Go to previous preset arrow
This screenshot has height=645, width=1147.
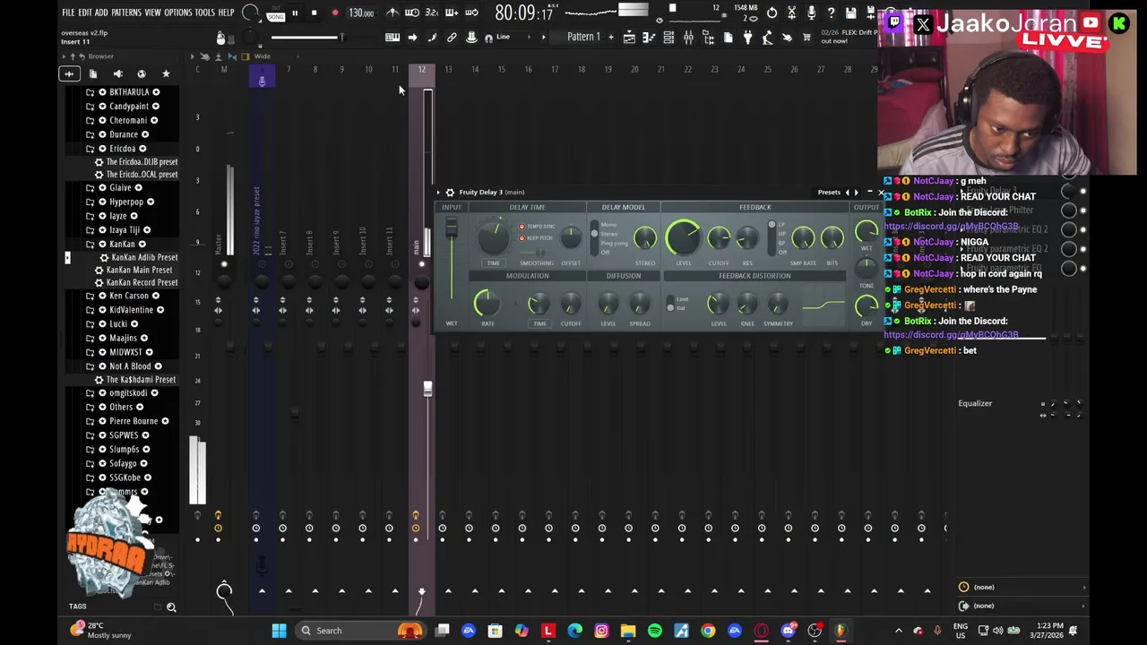point(848,192)
